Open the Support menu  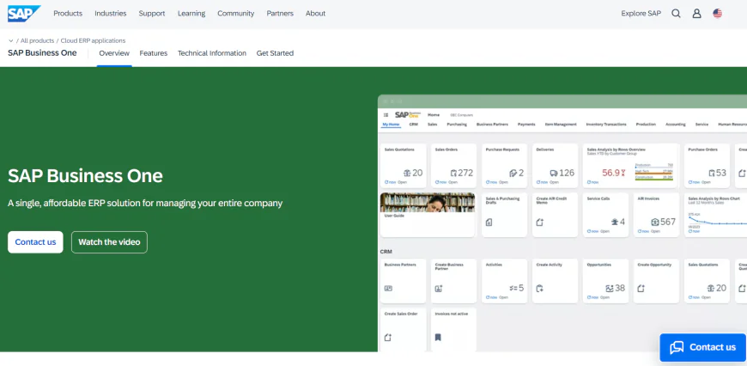(152, 14)
